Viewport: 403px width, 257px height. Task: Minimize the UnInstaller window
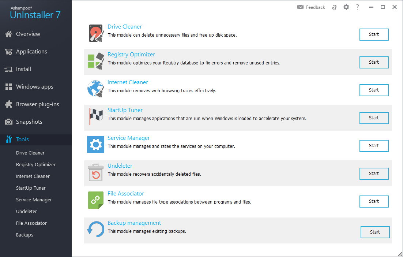(x=371, y=7)
